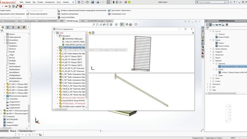Click Insert a SWOODBox icon
Viewport: 247px width, 139px height.
click(59, 17)
